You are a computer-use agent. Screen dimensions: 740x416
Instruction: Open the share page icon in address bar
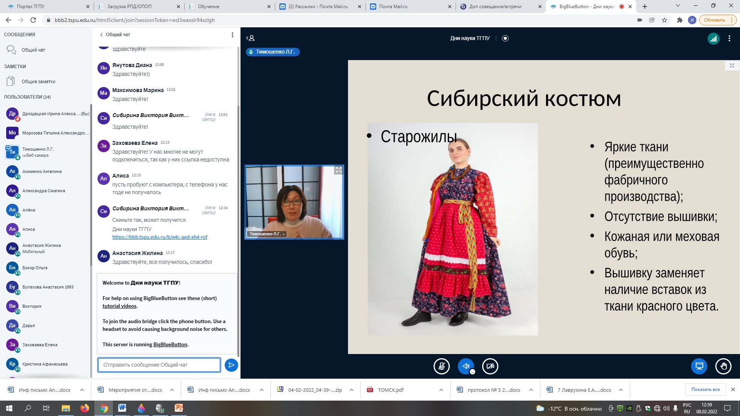tap(652, 20)
